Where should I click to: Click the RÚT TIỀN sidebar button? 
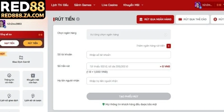pos(33,43)
